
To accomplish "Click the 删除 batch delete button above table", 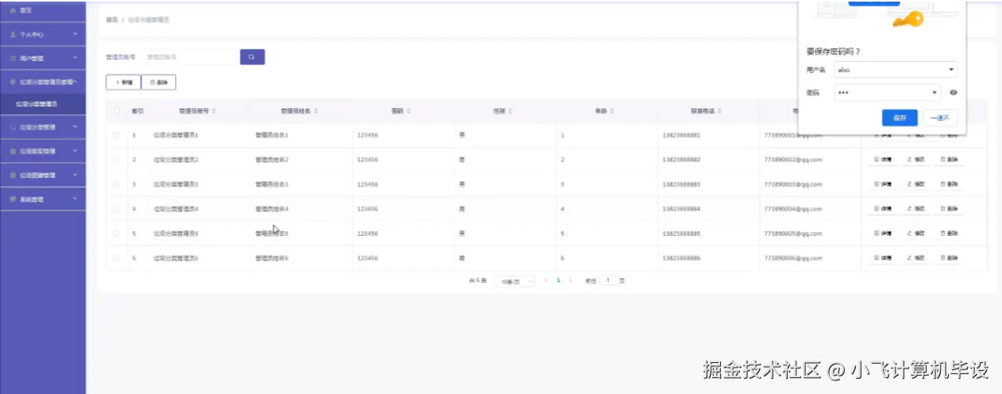I will (x=158, y=82).
